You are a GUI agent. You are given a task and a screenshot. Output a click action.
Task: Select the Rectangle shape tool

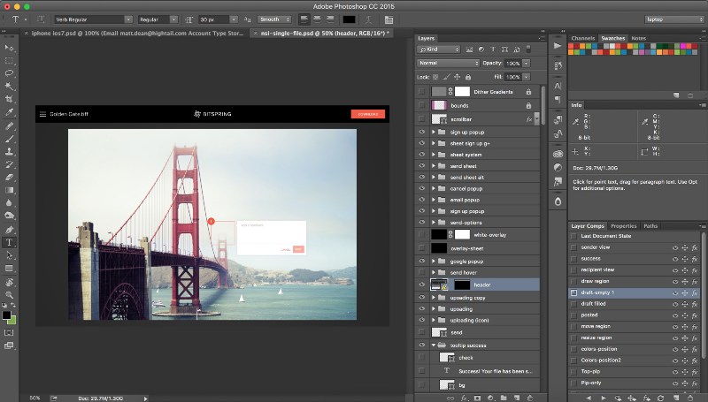coord(9,269)
